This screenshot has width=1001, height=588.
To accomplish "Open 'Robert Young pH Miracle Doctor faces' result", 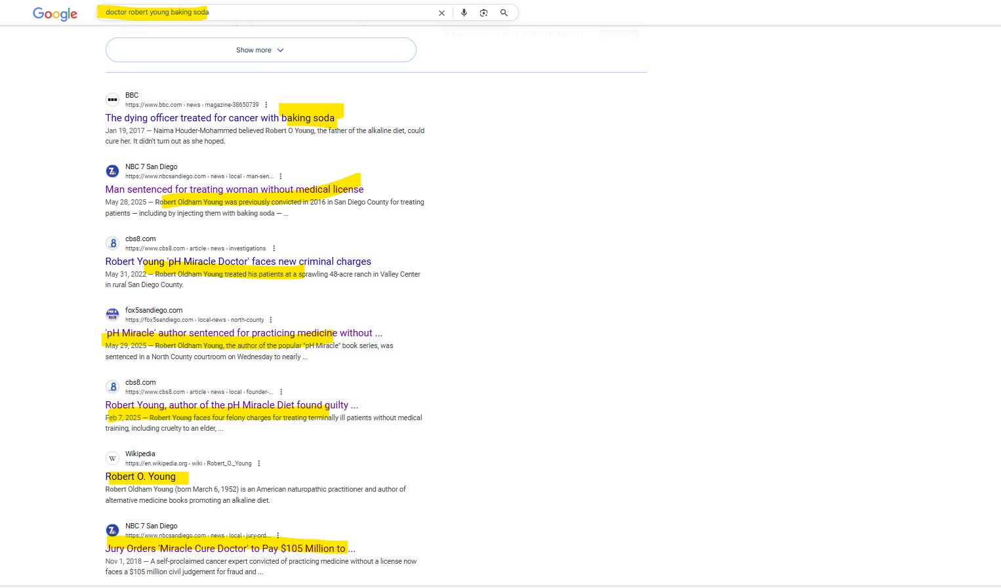I will [x=238, y=262].
